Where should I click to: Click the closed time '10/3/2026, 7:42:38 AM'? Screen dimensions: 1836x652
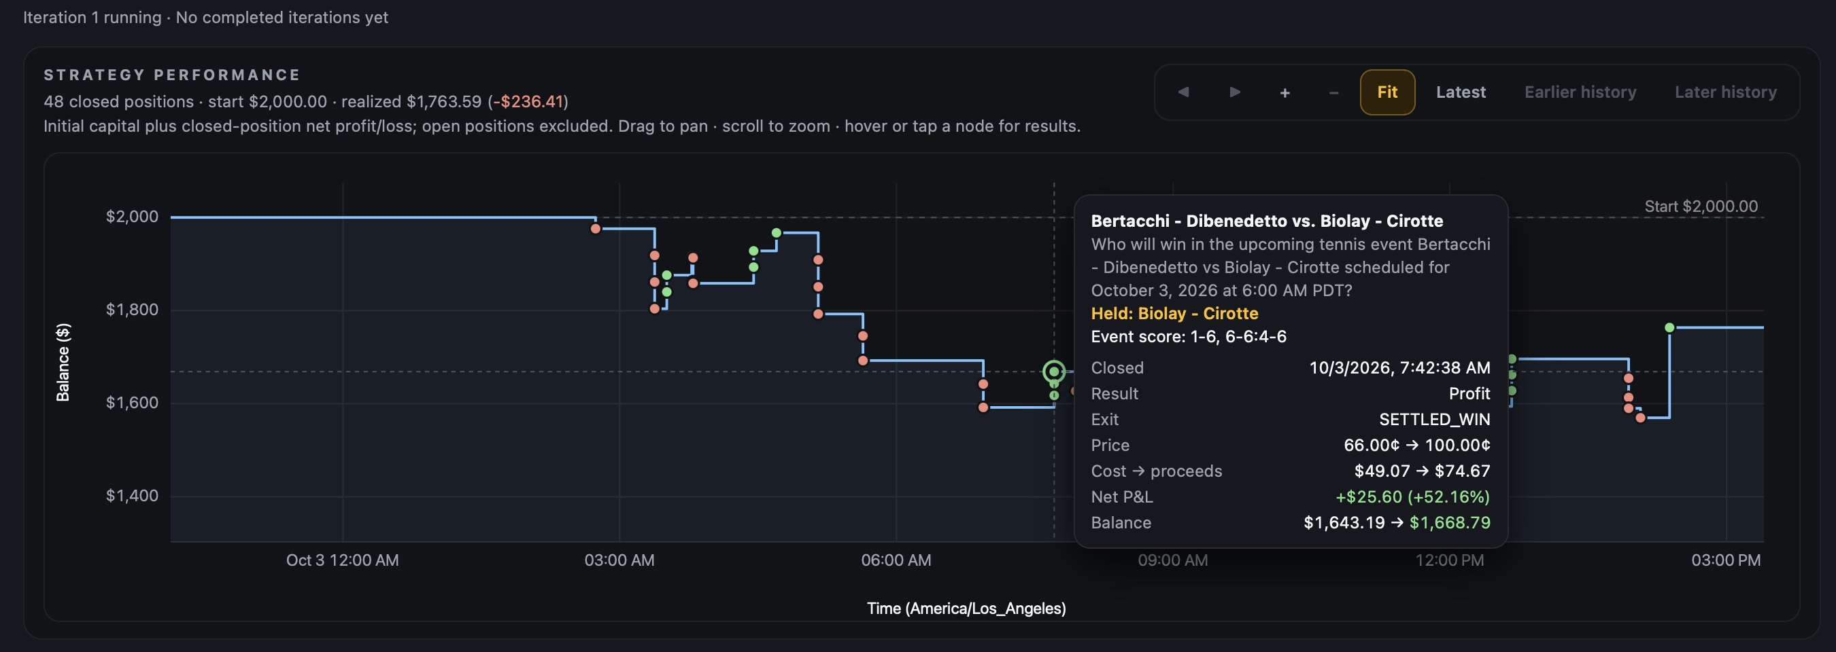(1399, 368)
